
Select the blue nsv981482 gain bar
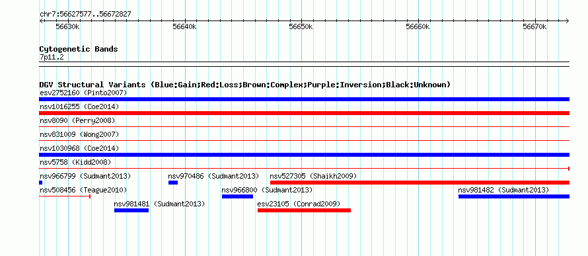pos(514,196)
